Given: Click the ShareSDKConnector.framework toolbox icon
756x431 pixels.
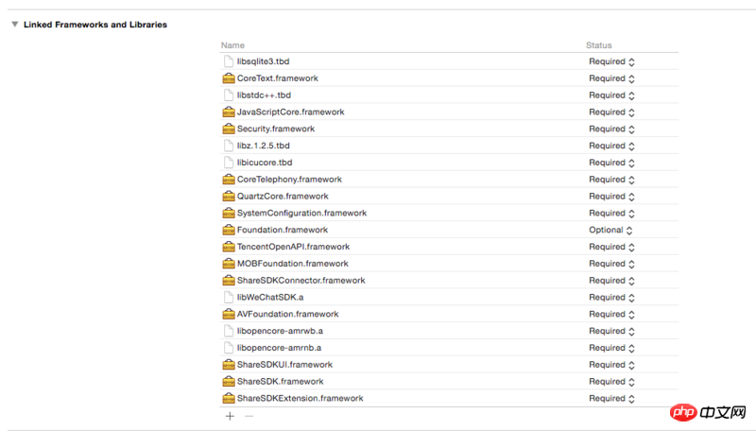Looking at the screenshot, I should (x=229, y=280).
